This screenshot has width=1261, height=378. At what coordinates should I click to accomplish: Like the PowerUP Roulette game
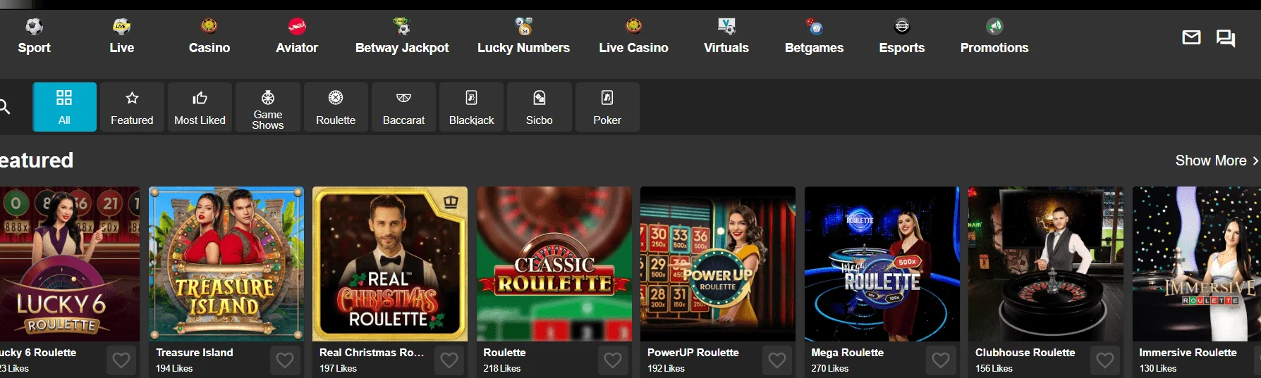click(777, 360)
